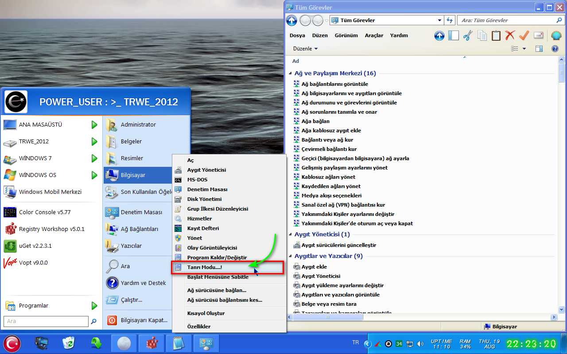
Task: Open Belge veya resim tara task
Action: [x=329, y=304]
